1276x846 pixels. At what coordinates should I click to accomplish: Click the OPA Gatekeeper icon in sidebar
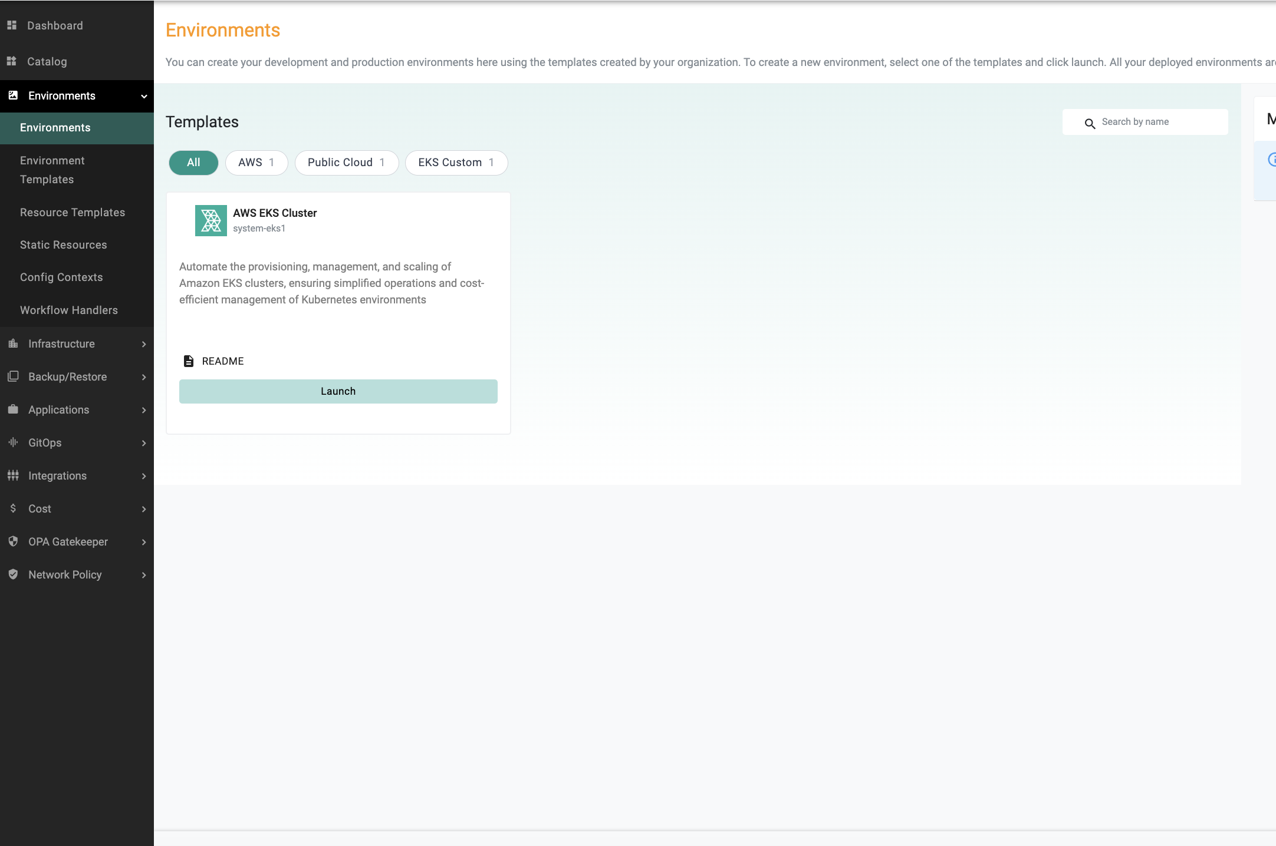(x=14, y=541)
